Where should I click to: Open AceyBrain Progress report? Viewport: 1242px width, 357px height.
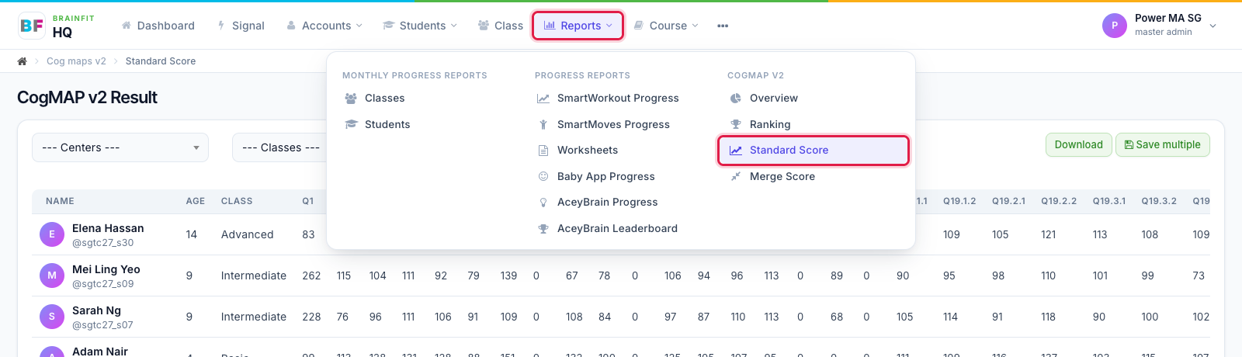pyautogui.click(x=598, y=202)
